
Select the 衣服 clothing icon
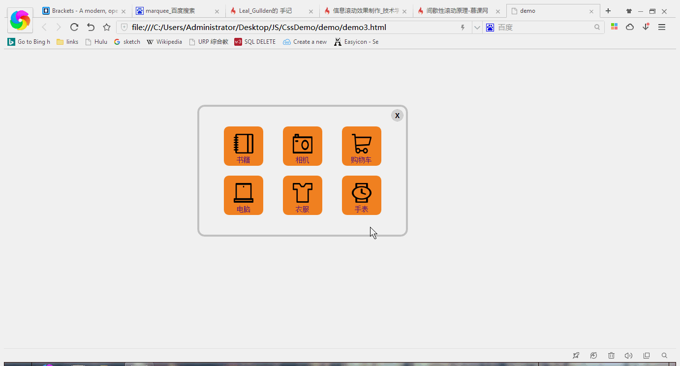click(x=302, y=195)
